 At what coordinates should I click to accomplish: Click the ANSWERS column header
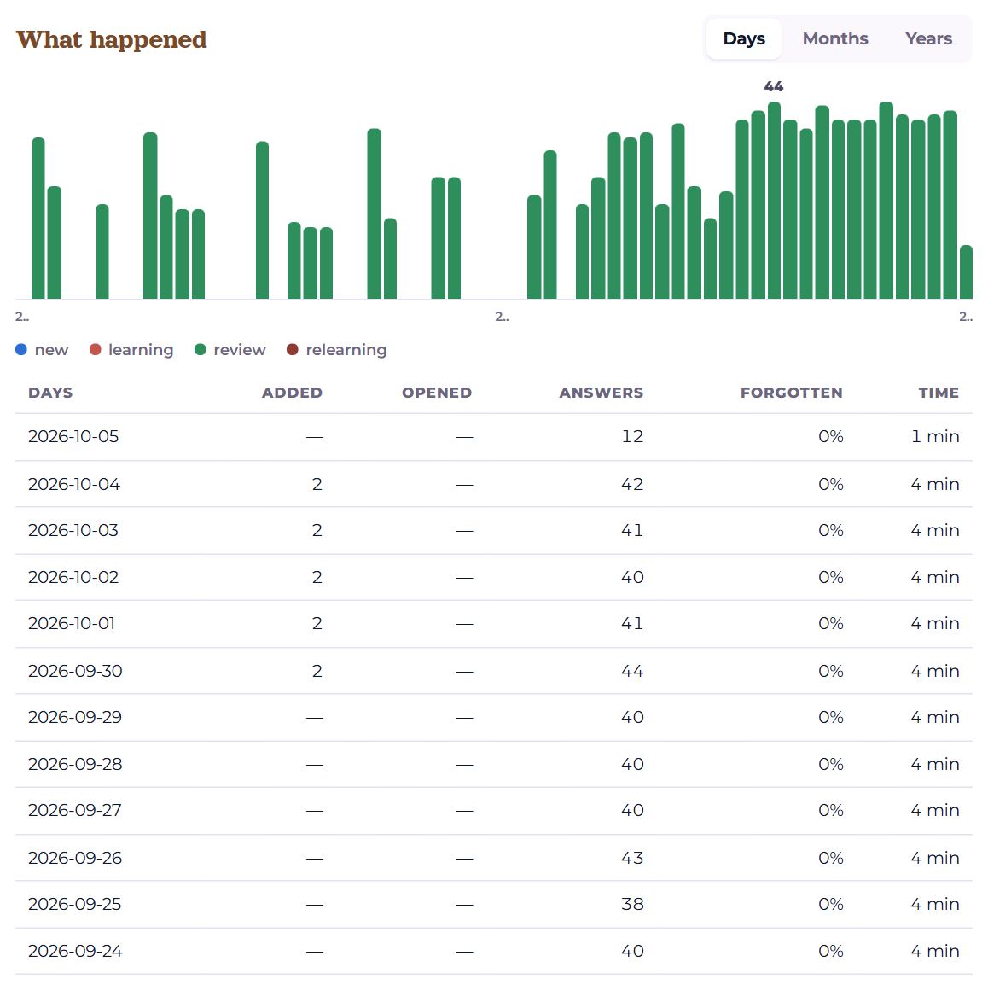(601, 393)
